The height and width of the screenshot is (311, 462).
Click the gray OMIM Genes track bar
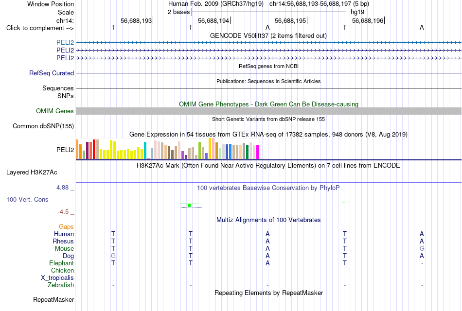268,111
